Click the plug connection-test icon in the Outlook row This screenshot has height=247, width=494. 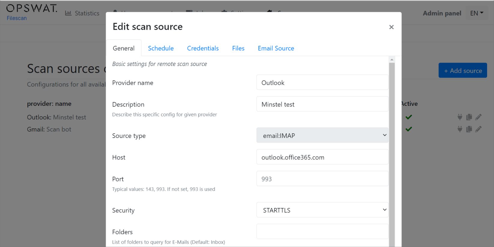pyautogui.click(x=460, y=117)
